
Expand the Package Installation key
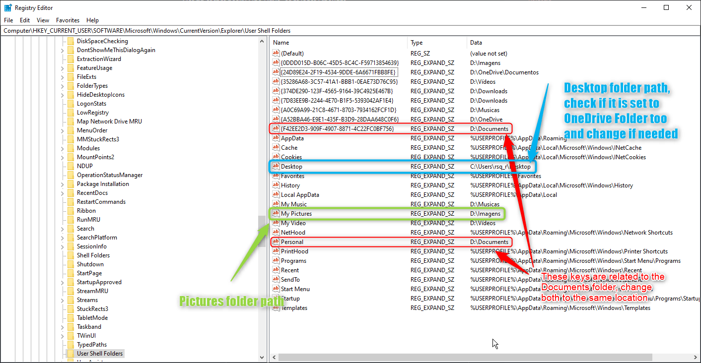(x=63, y=184)
